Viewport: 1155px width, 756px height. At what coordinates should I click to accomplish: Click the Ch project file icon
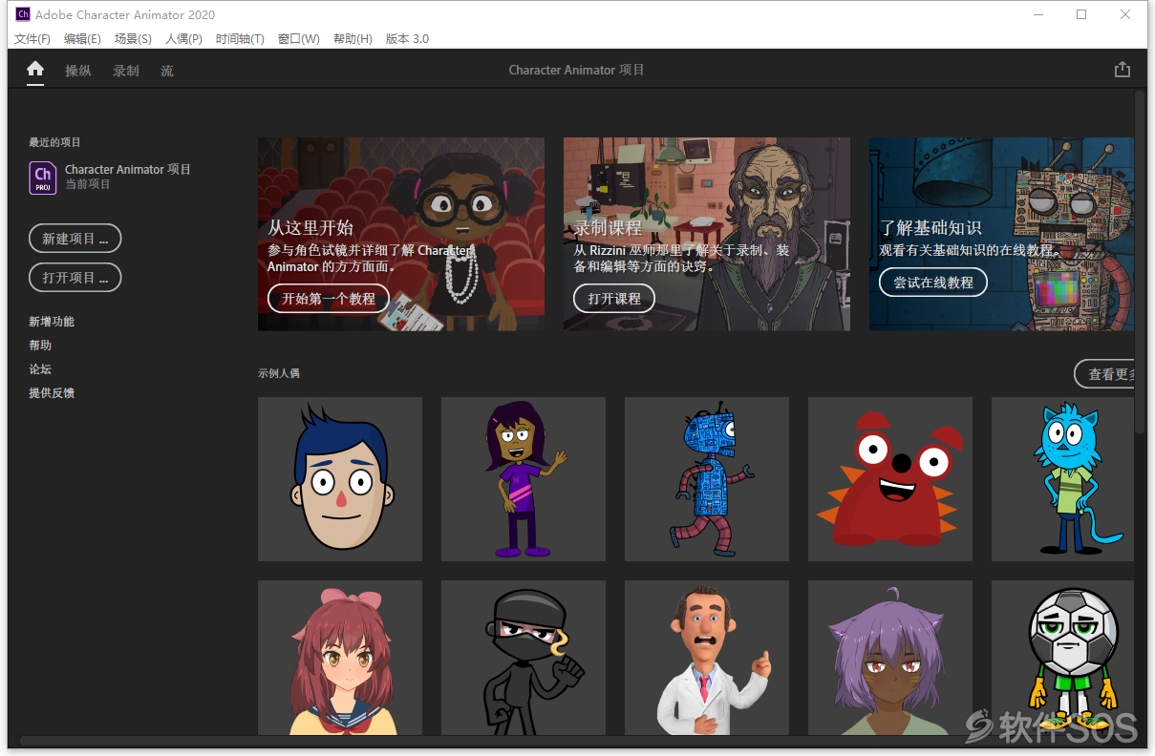[x=43, y=178]
